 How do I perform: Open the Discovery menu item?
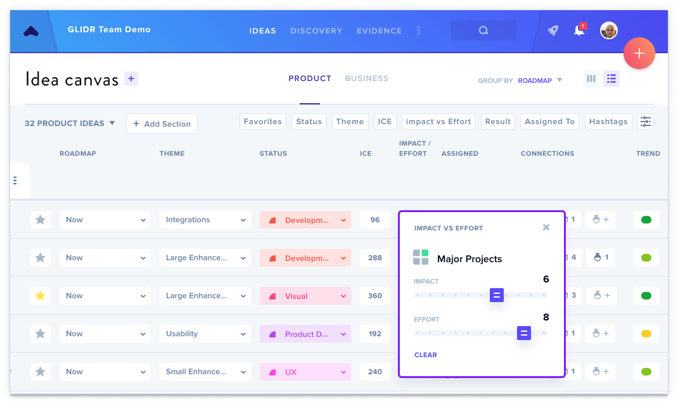point(316,30)
